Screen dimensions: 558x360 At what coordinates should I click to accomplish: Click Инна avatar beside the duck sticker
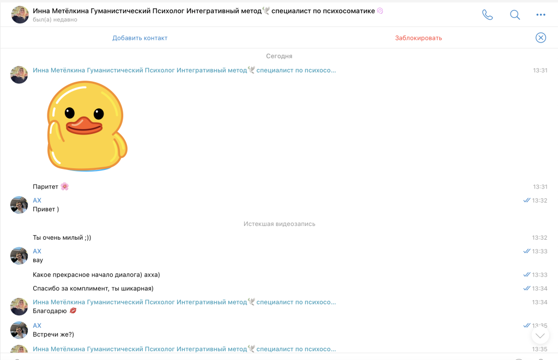tap(19, 75)
